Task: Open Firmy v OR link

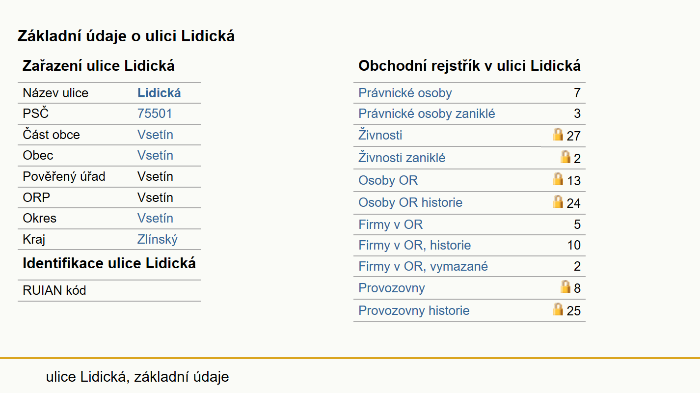Action: click(x=390, y=225)
